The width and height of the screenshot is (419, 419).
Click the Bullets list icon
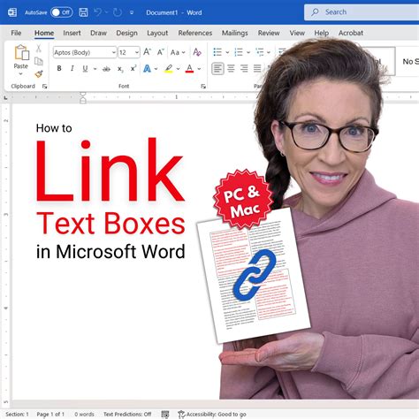pyautogui.click(x=217, y=52)
